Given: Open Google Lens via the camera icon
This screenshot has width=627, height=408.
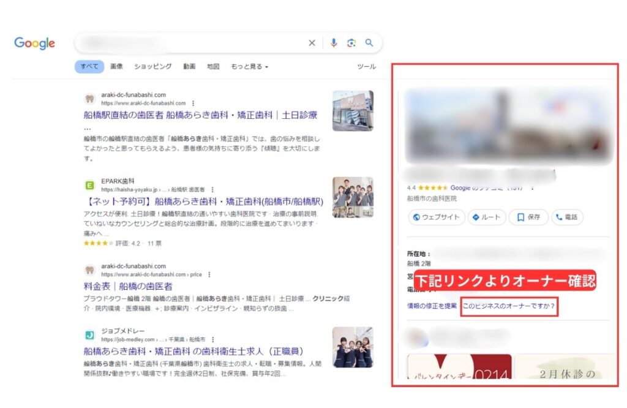Looking at the screenshot, I should tap(351, 43).
